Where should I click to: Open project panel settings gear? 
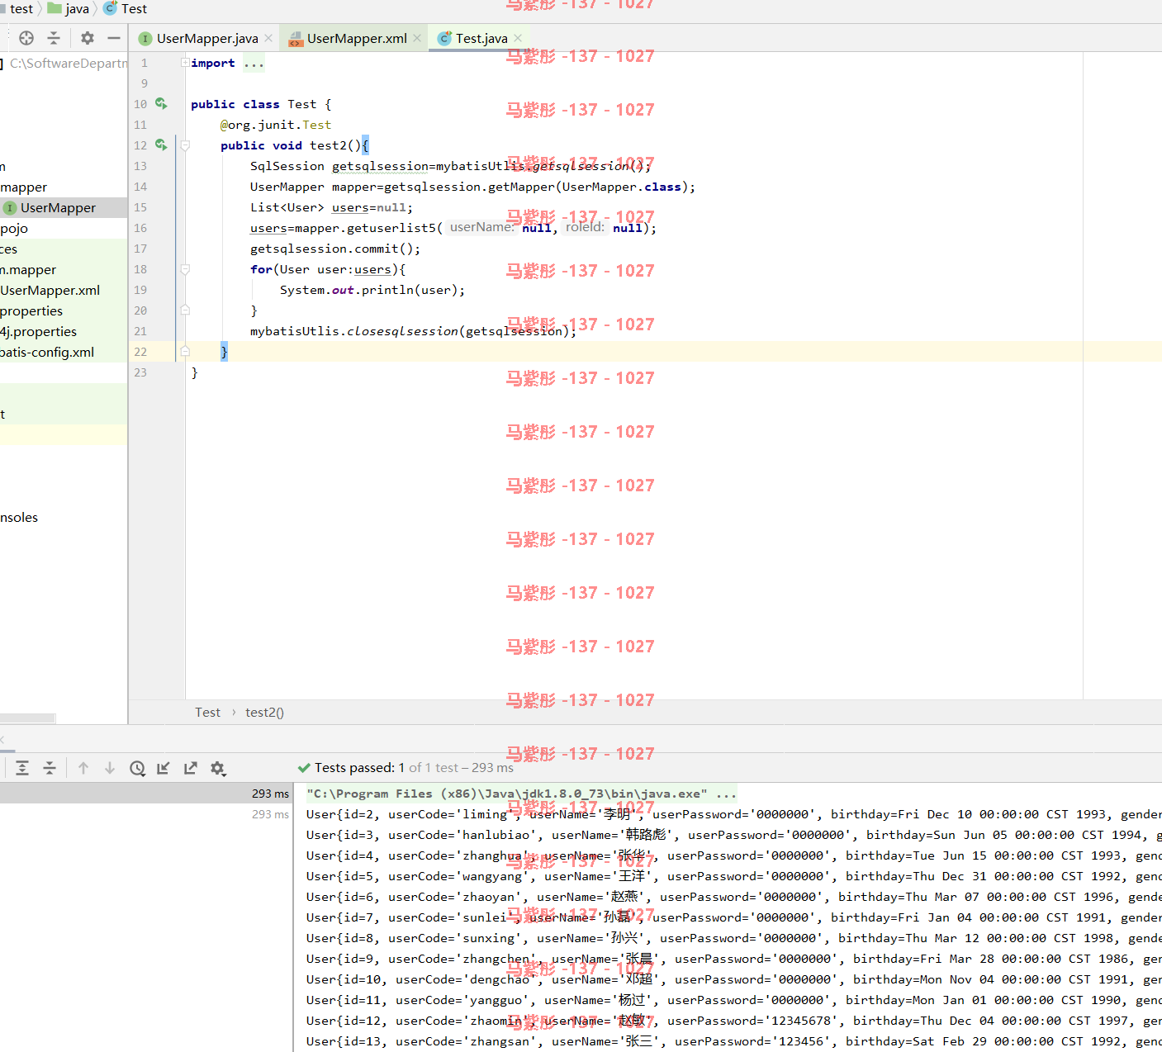pos(88,38)
